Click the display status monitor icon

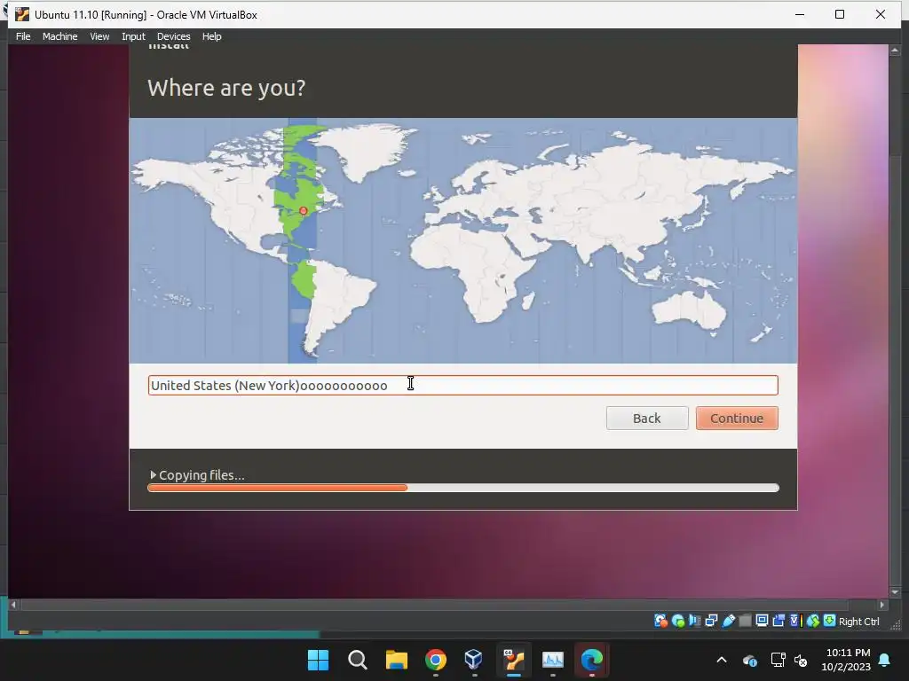[762, 621]
